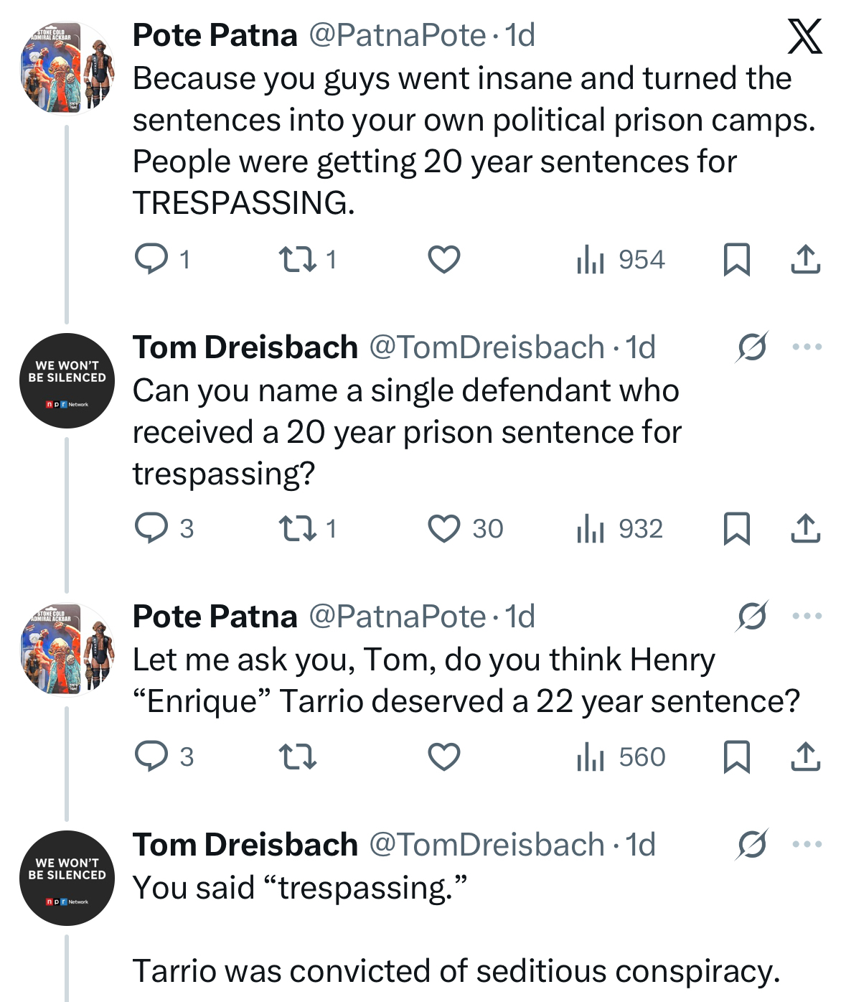Open more options on Tom Dreisbach's question tweet
This screenshot has height=1002, width=846.
pyautogui.click(x=807, y=347)
